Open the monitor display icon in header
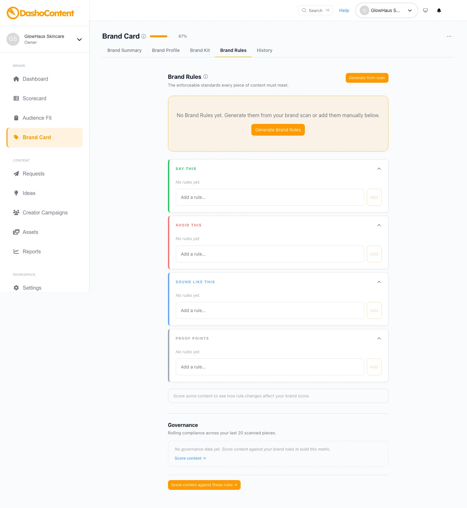This screenshot has width=467, height=508. (x=425, y=10)
